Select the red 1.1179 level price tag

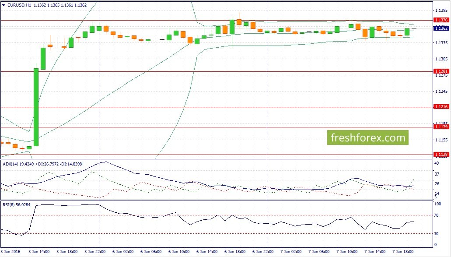tap(441, 127)
